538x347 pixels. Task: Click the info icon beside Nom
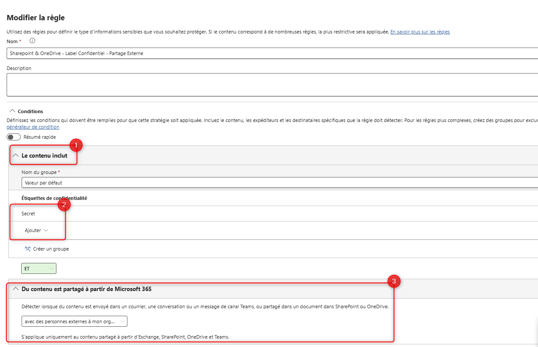pyautogui.click(x=32, y=41)
